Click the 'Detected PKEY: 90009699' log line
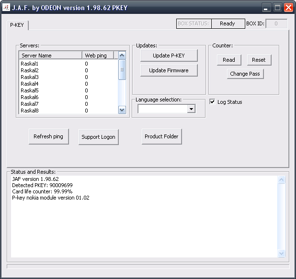This screenshot has height=279, width=296. point(42,185)
